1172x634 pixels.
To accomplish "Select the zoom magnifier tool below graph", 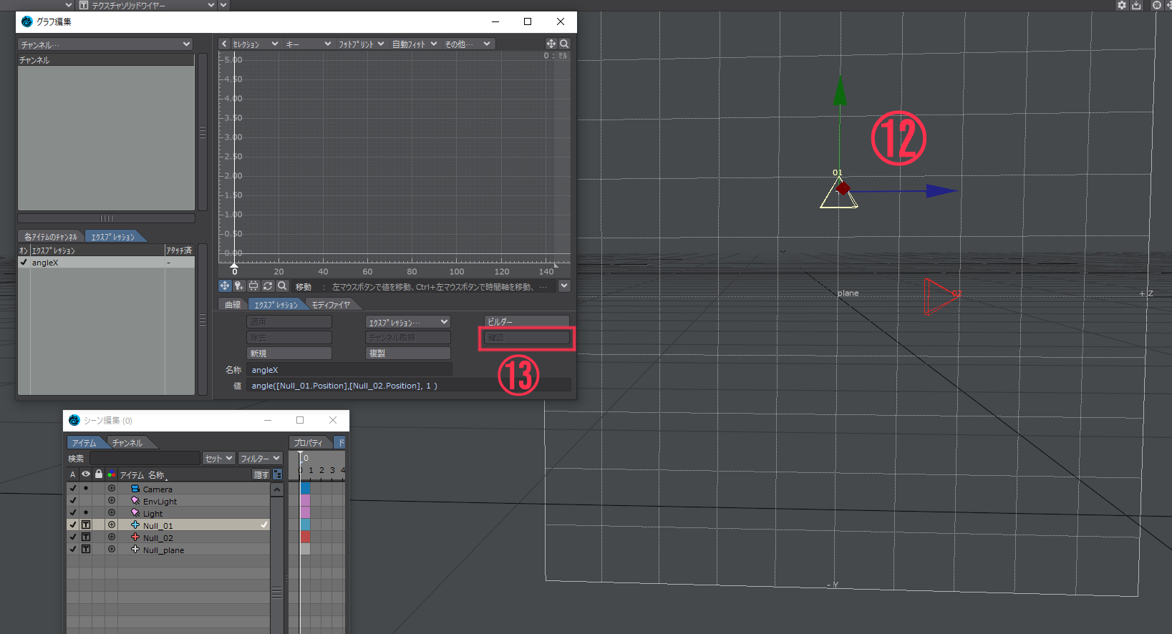I will [282, 286].
